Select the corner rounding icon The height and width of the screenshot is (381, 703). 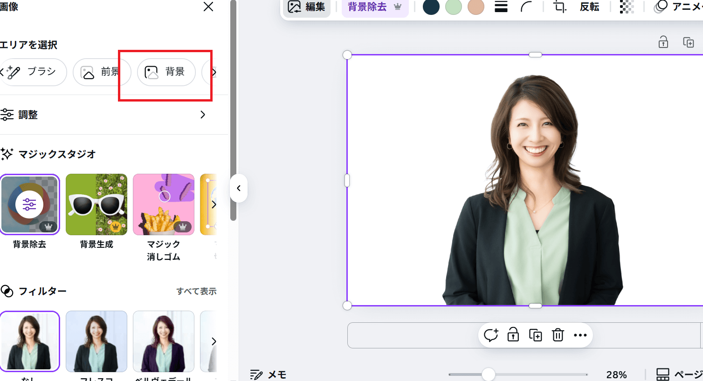526,7
